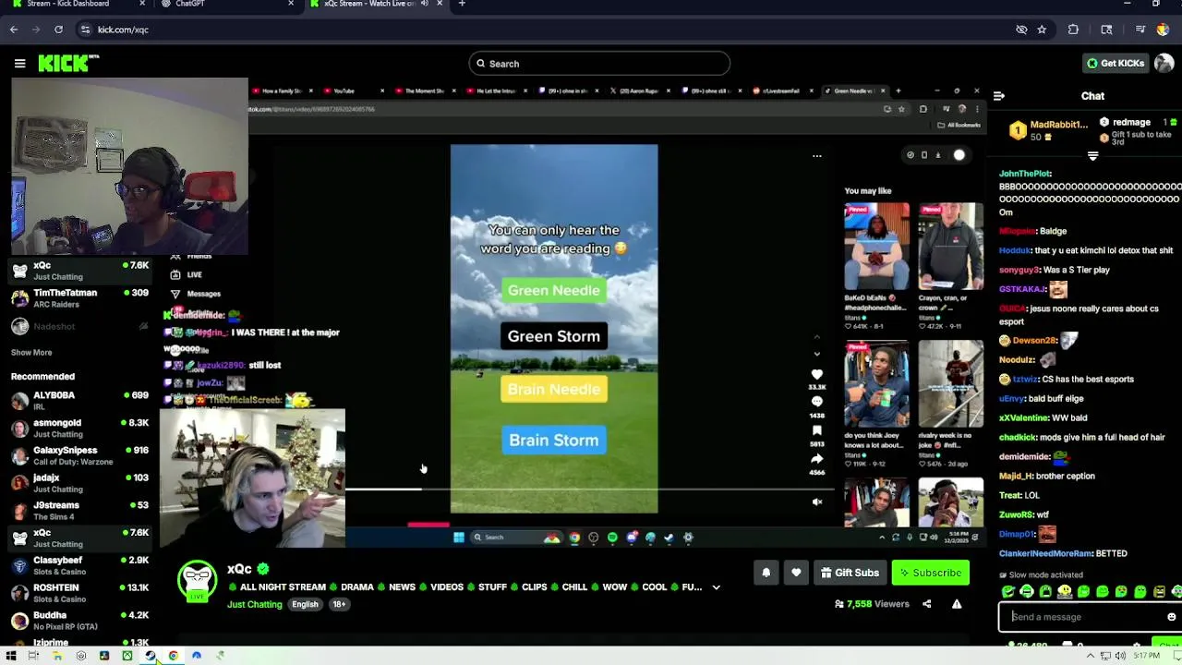Unmute the TikTok video speaker icon
This screenshot has width=1182, height=665.
[817, 502]
